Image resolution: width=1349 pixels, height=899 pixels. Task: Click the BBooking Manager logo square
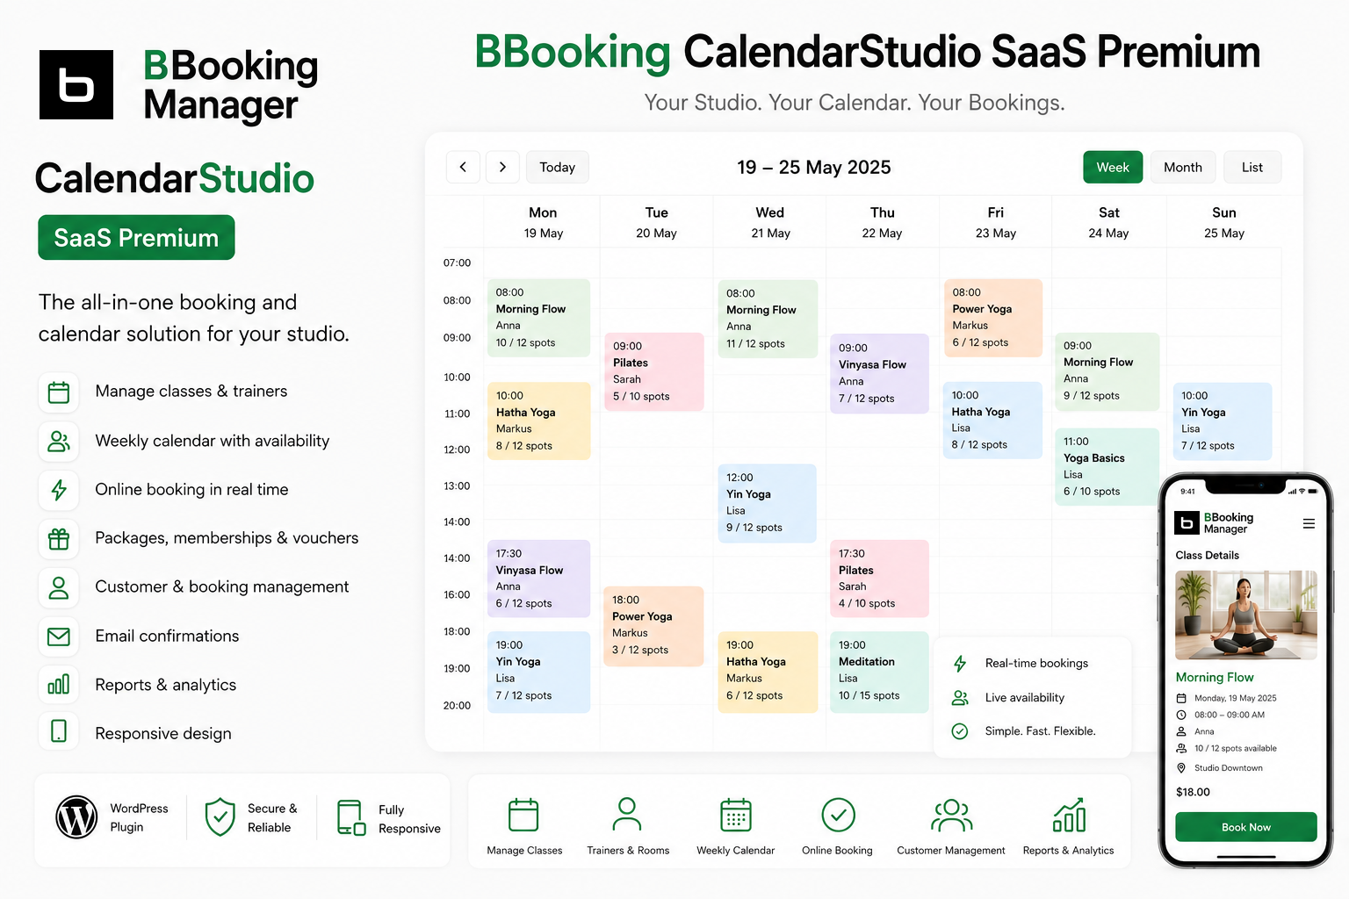(76, 84)
